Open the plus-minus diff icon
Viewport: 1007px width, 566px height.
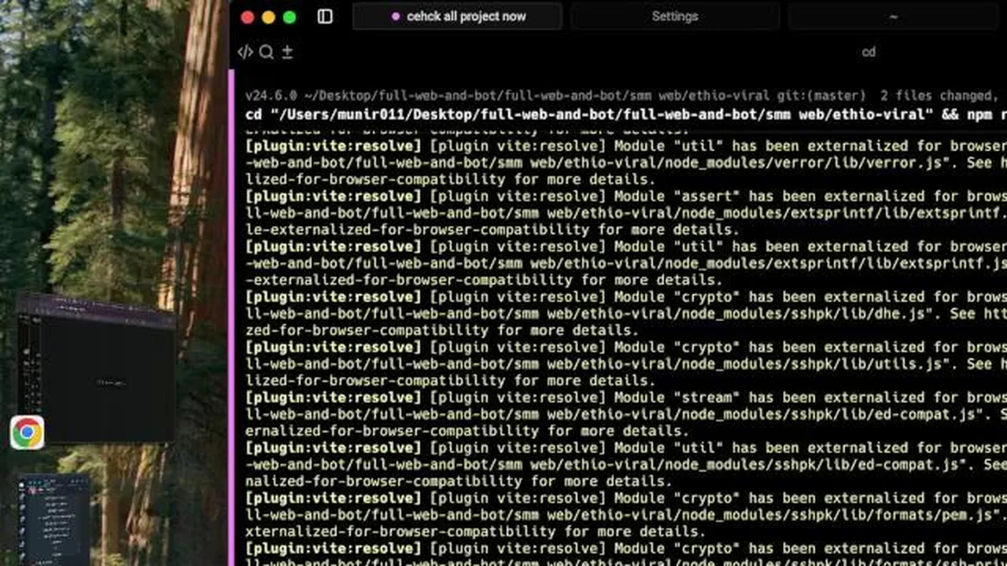[287, 52]
